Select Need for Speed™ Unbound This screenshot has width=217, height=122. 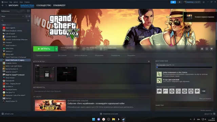15,75
